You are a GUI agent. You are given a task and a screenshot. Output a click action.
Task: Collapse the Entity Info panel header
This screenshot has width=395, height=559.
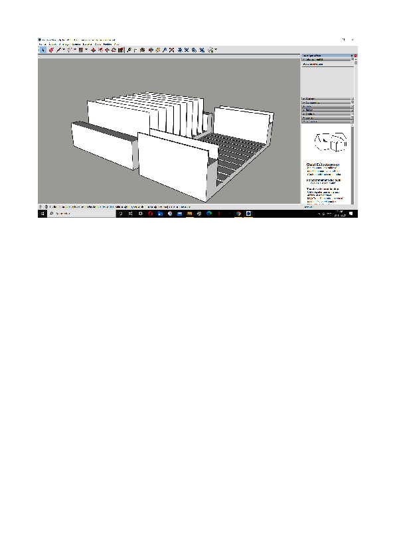(326, 60)
